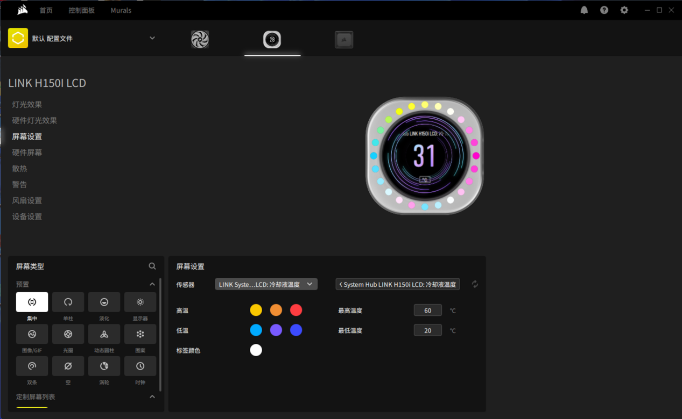Collapse the 定制屏幕列表 section

[x=152, y=396]
